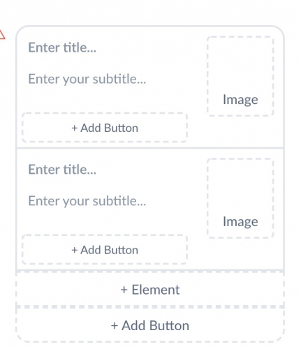This screenshot has width=301, height=349.
Task: Click the word Element in the dashed row
Action: [156, 290]
